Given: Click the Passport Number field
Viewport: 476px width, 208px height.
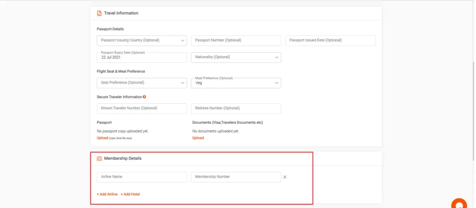Looking at the screenshot, I should point(236,41).
